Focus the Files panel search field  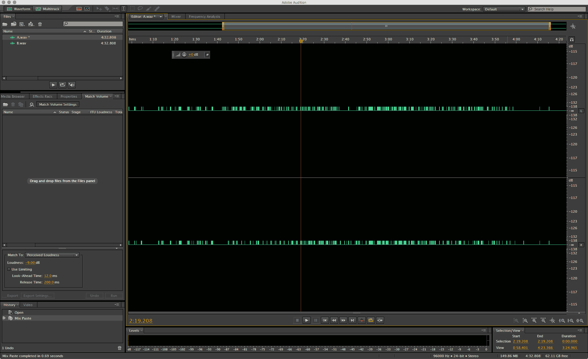[93, 24]
